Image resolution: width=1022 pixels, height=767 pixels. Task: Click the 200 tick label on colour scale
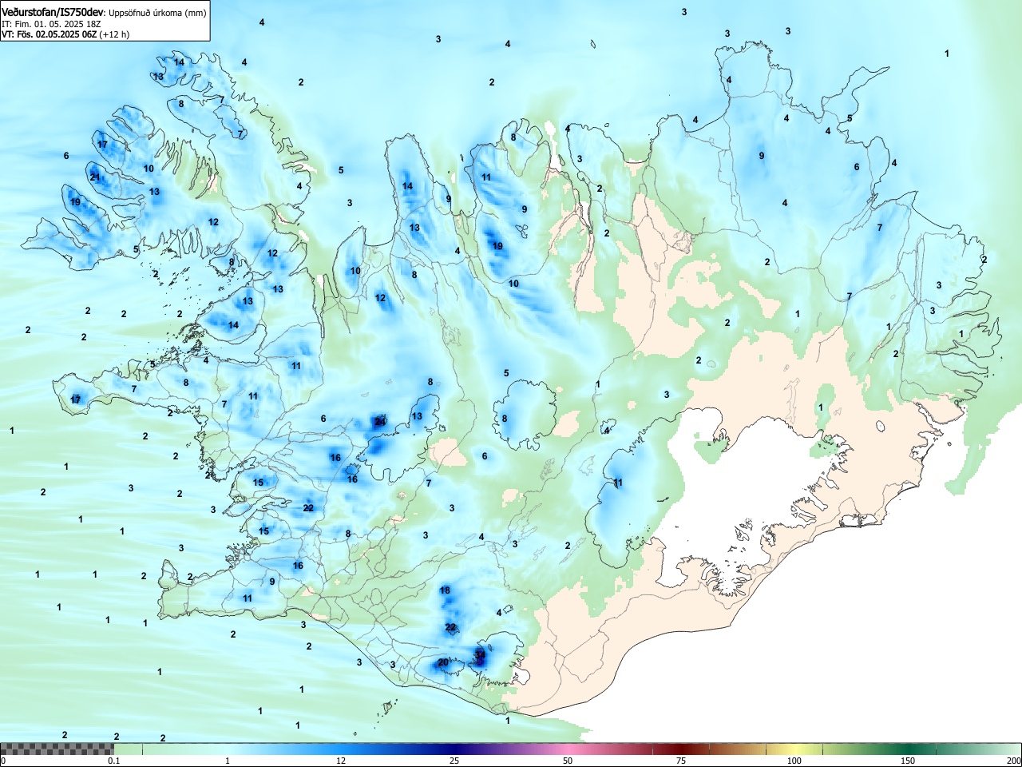click(x=1012, y=761)
